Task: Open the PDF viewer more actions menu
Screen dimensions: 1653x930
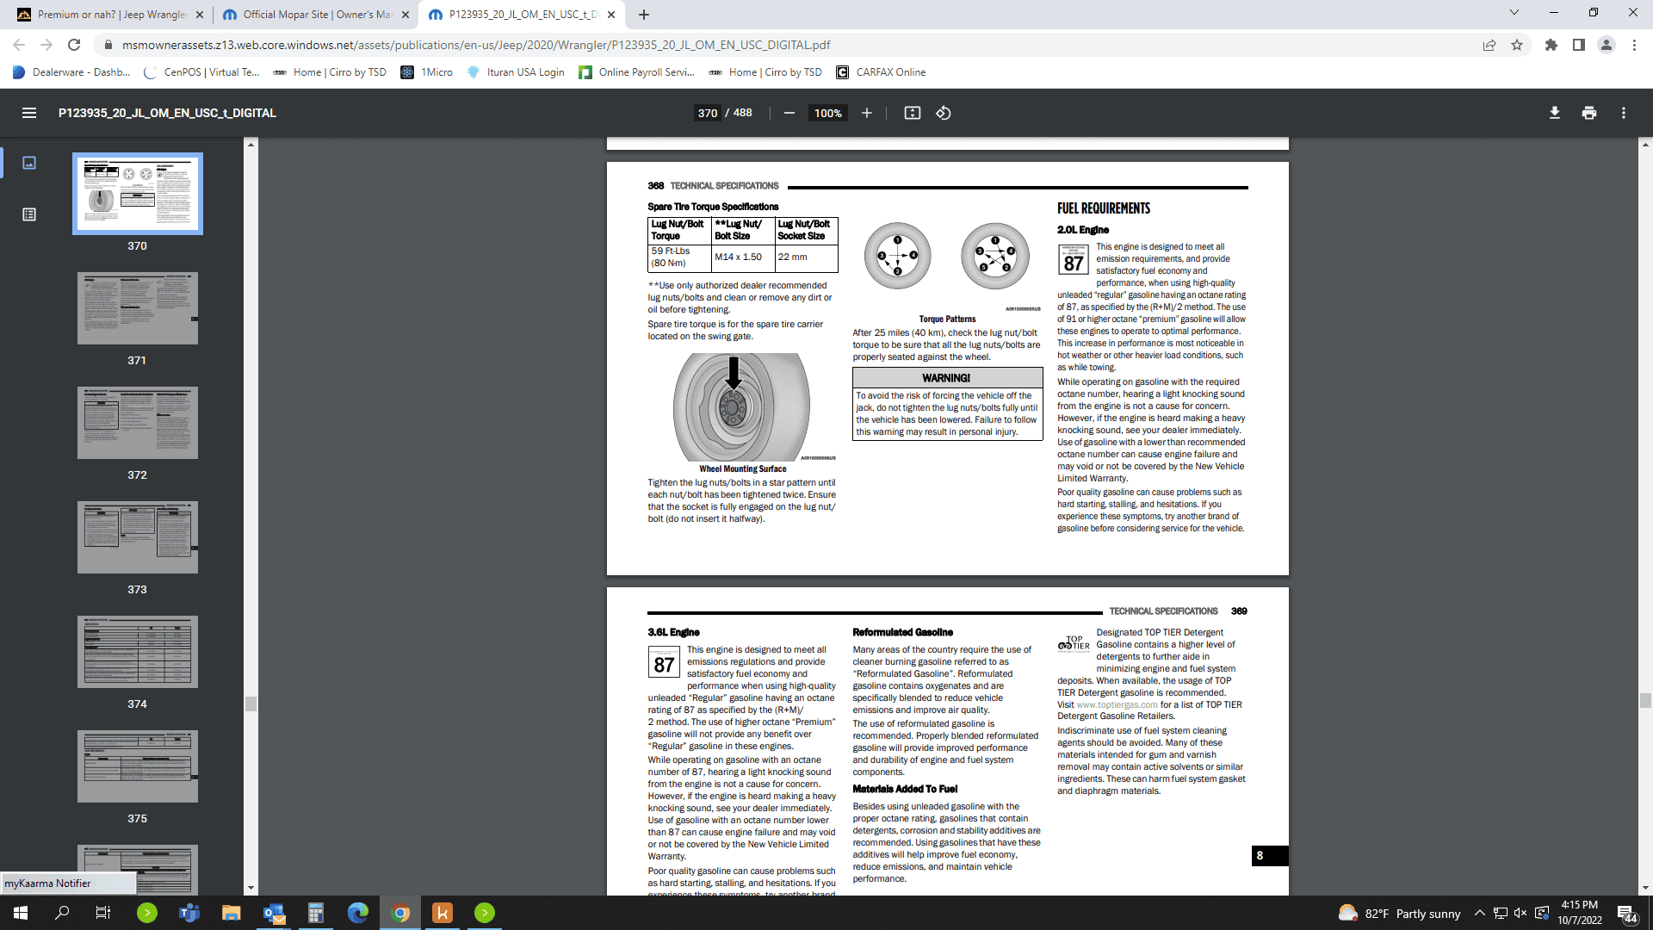Action: [1624, 113]
